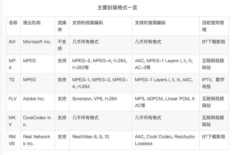Viewport: 234px width, 155px height.
Task: Click the FLV name cell
Action: click(13, 102)
